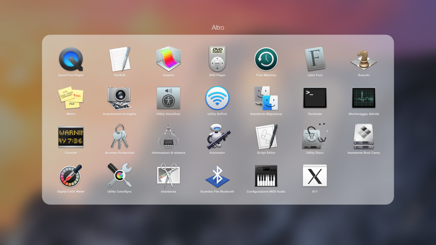Launch TextEdit from the folder

coord(120,59)
